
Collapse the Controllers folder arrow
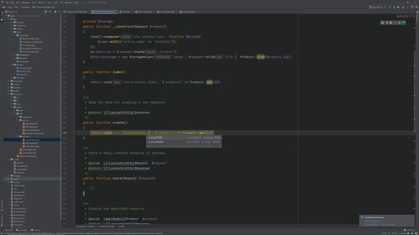(14, 35)
